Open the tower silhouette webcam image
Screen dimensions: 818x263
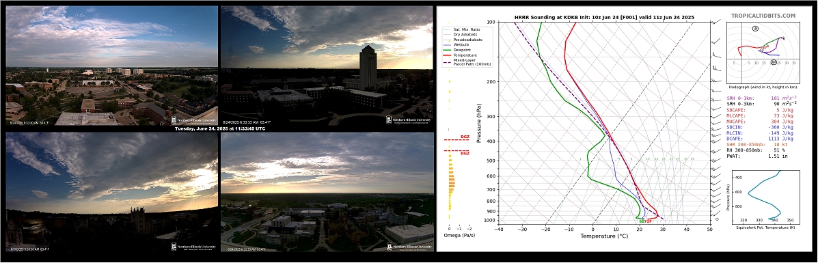point(327,66)
